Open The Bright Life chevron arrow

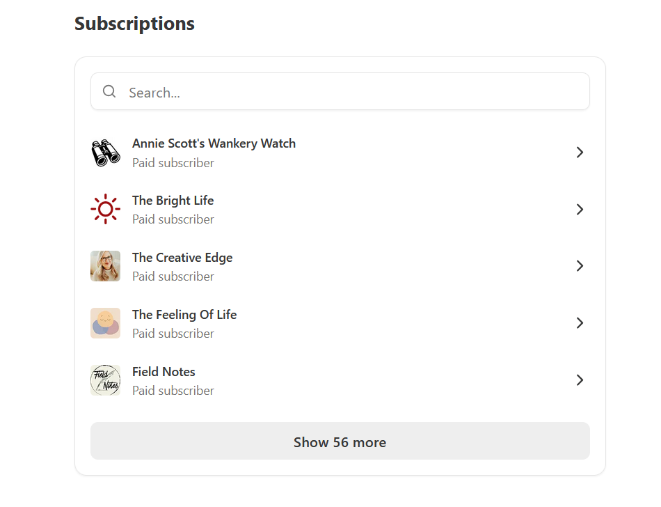click(580, 210)
